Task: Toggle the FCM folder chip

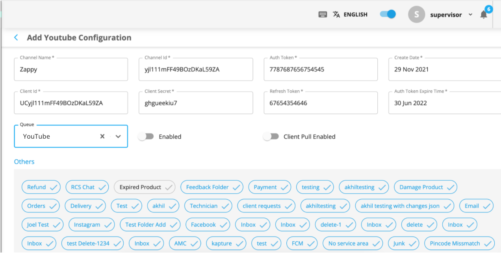Action: pyautogui.click(x=302, y=243)
